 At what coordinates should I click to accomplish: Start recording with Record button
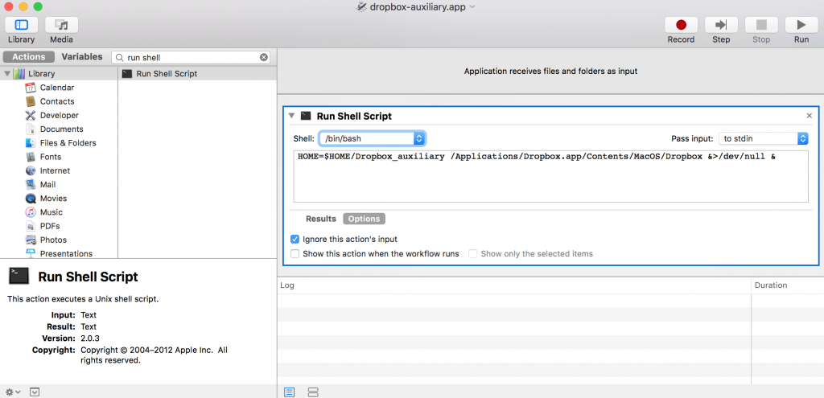(681, 25)
